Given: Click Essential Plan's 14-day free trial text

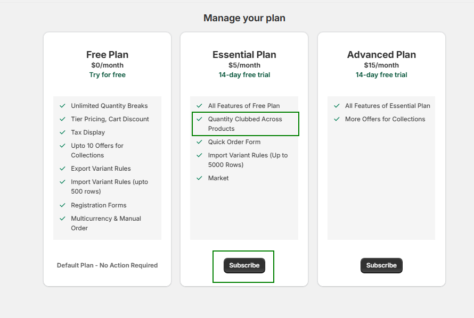Looking at the screenshot, I should [244, 75].
